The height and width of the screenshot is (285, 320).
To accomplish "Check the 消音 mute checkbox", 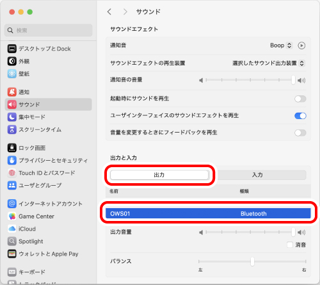I will click(290, 245).
